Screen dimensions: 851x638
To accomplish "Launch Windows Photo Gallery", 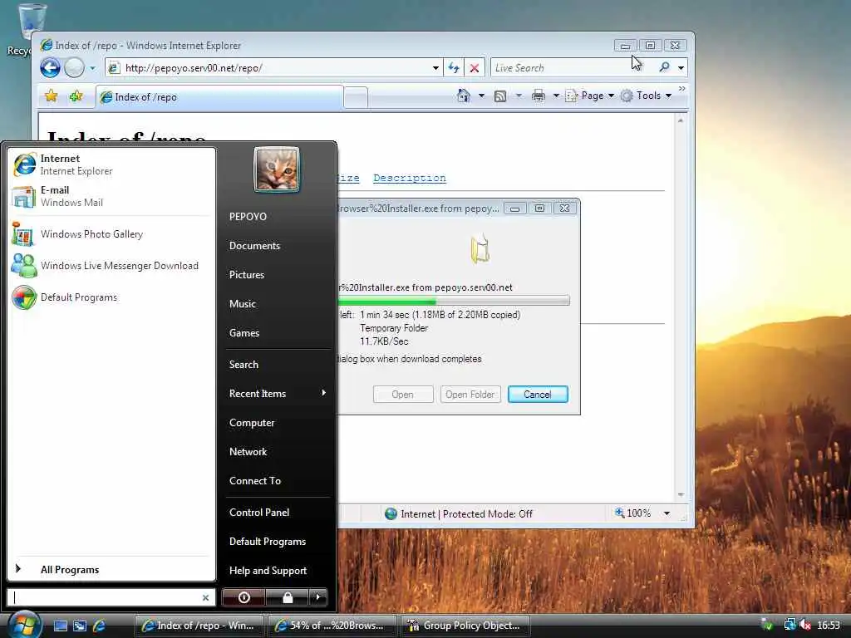I will pos(111,234).
